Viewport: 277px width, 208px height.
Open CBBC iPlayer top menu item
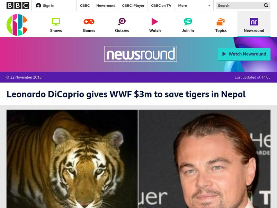tap(133, 6)
